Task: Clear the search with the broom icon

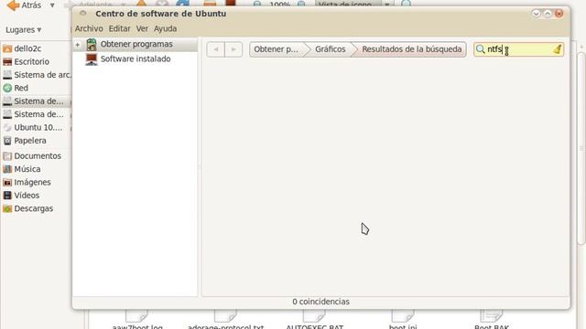Action: click(x=558, y=49)
